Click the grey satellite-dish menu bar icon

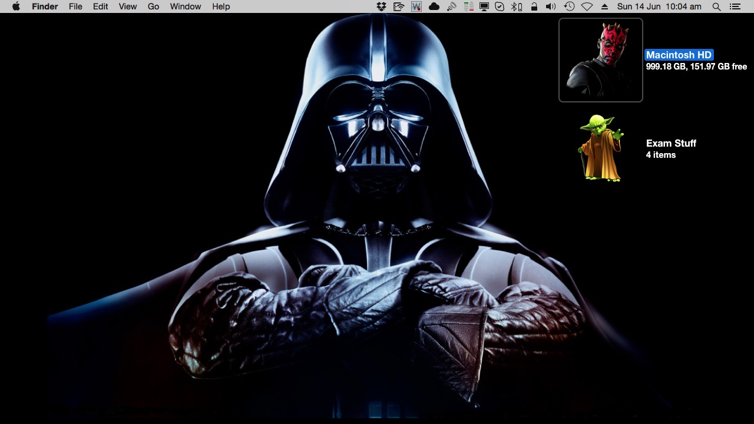point(451,6)
